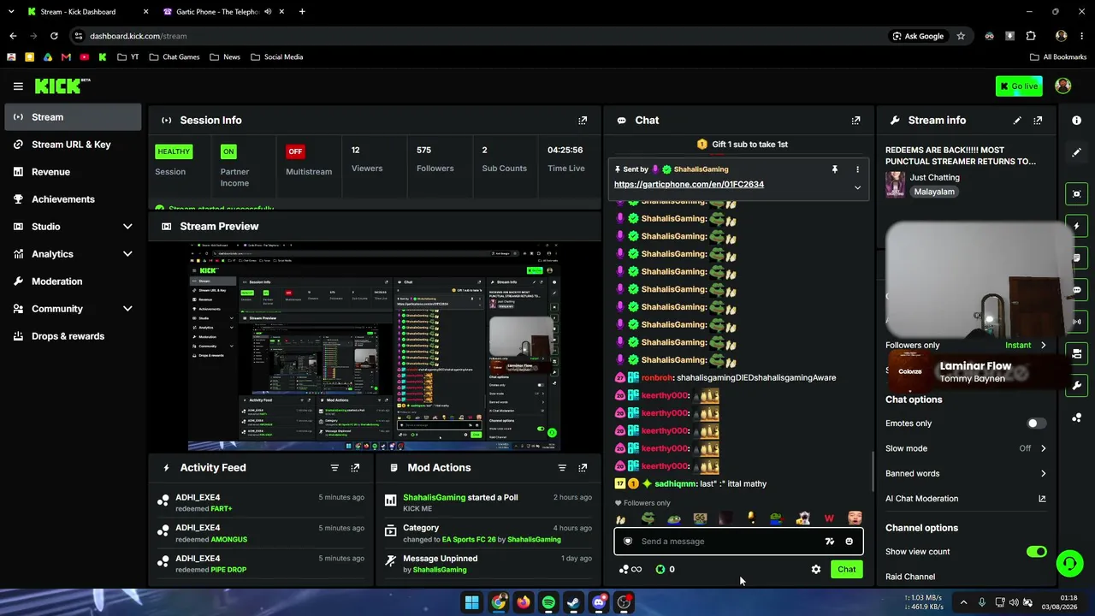1095x616 pixels.
Task: Open Slow mode options
Action: [x=966, y=448]
